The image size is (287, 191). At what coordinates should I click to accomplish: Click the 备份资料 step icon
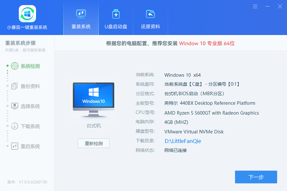click(x=15, y=86)
